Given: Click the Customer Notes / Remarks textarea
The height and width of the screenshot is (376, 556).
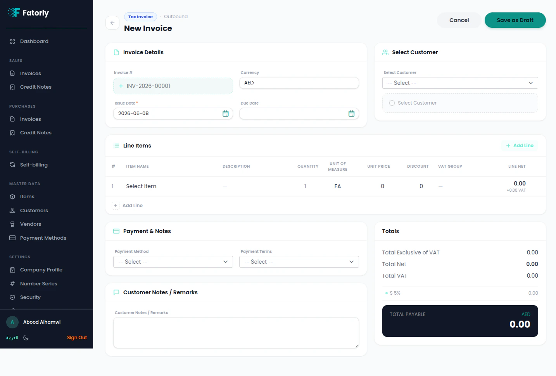Looking at the screenshot, I should coord(236,333).
